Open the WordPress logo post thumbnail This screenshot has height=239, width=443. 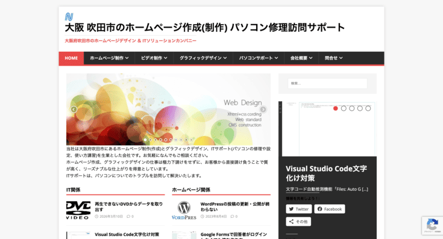point(184,210)
